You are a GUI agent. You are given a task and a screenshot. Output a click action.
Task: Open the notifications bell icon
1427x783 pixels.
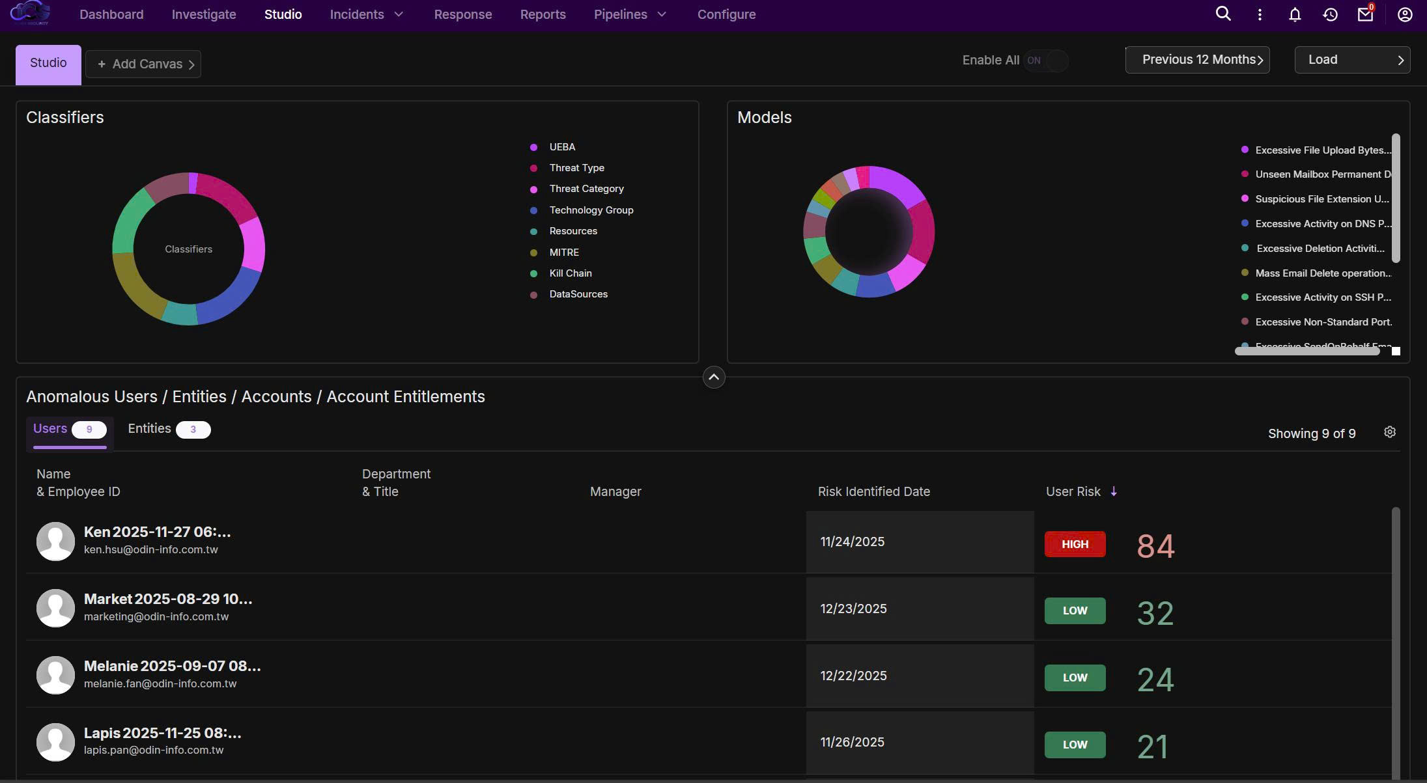tap(1294, 14)
